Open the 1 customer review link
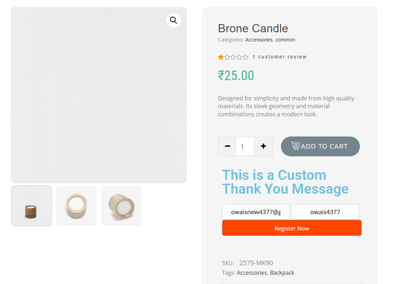Screen dimensions: 395x284 click(x=280, y=57)
